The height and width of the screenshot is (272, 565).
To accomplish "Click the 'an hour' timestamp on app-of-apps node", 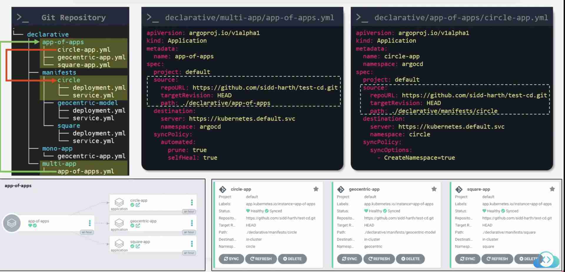I will (87, 232).
